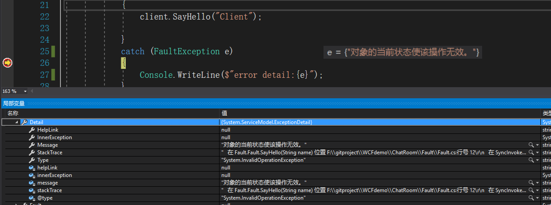Click the wrench icon beside HelpLink property
The image size is (551, 205).
tap(32, 130)
